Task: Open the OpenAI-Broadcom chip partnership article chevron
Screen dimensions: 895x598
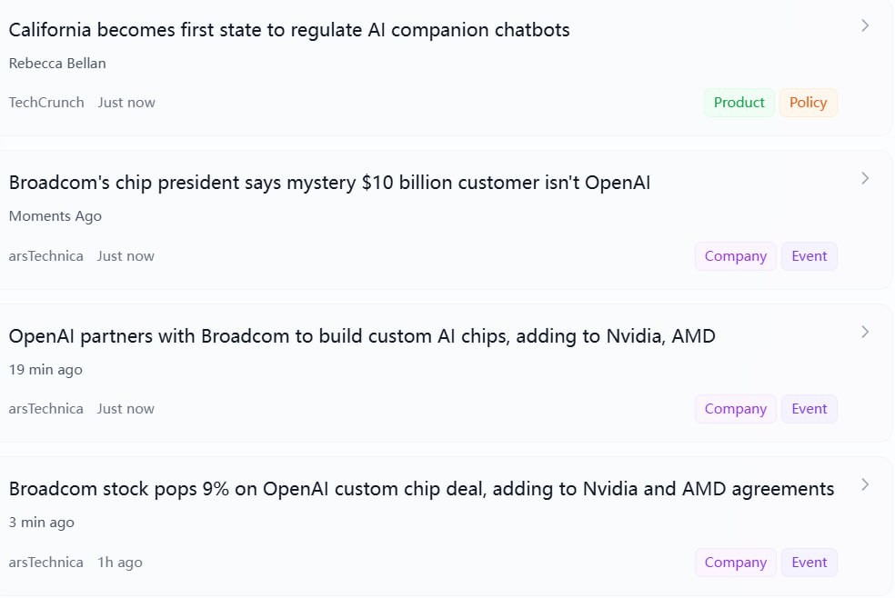Action: (x=864, y=332)
